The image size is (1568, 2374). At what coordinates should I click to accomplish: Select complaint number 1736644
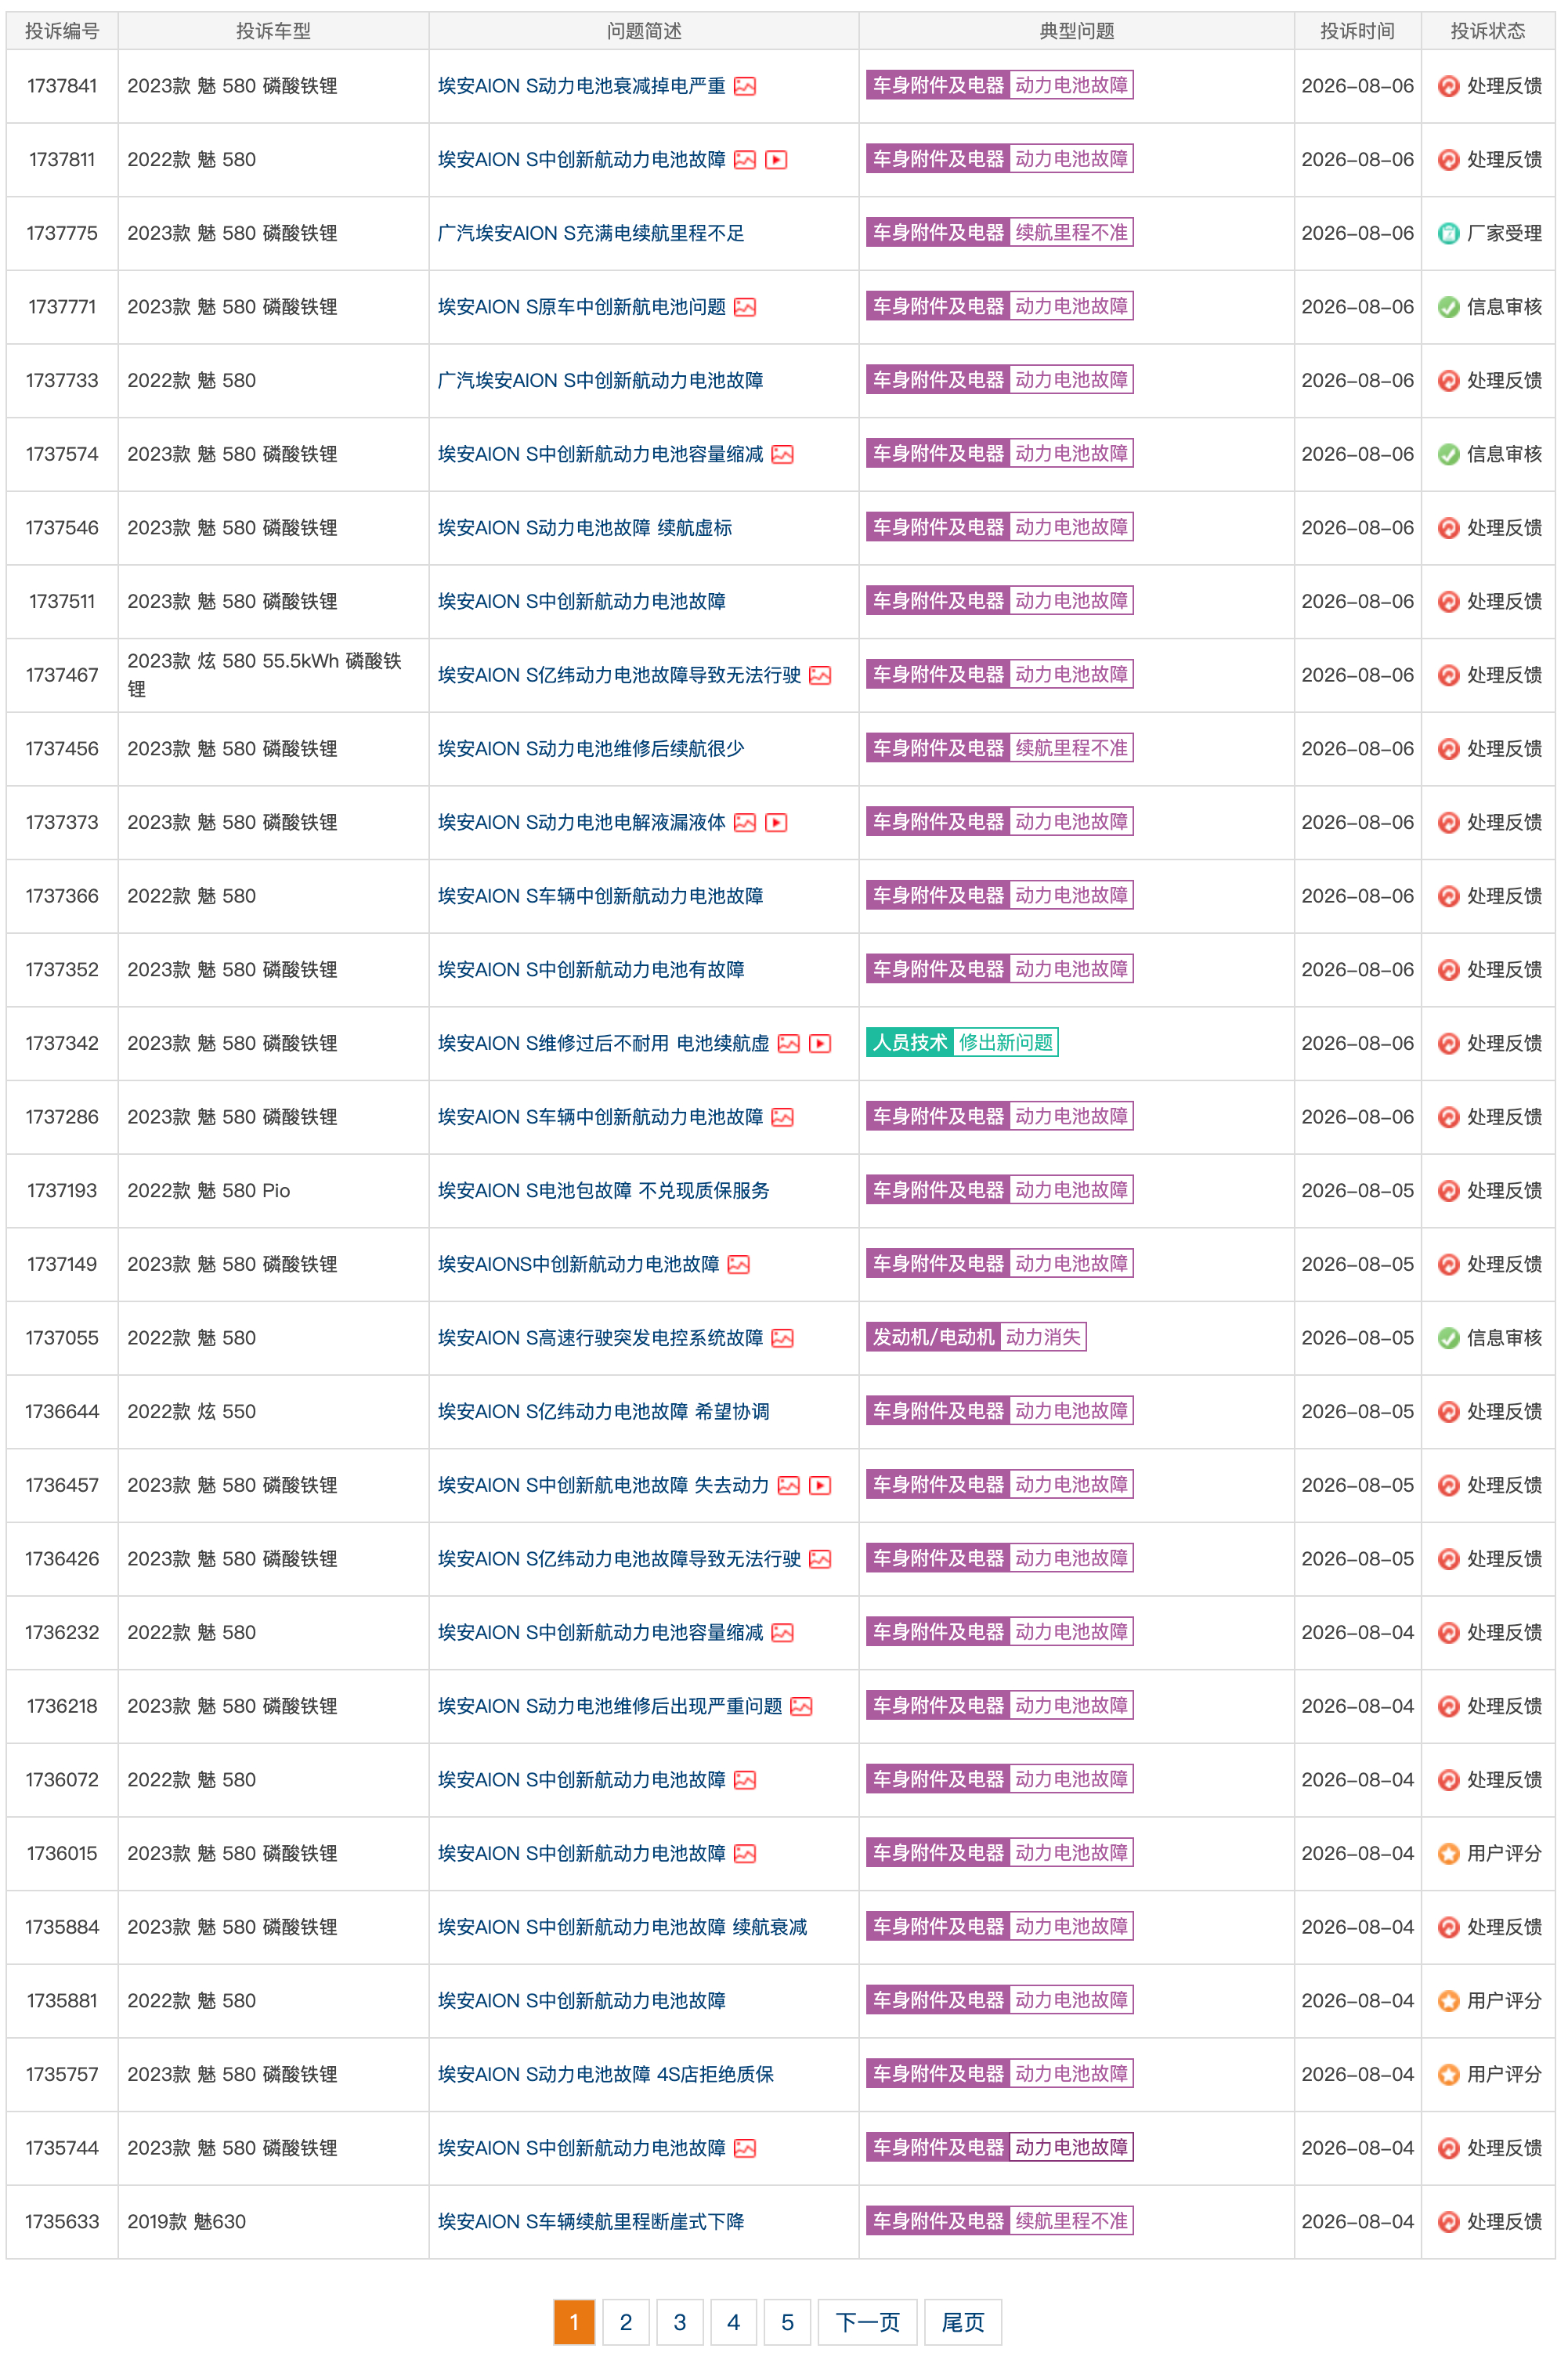[62, 1412]
